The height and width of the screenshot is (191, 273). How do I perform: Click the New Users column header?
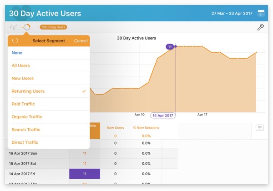pos(116,128)
